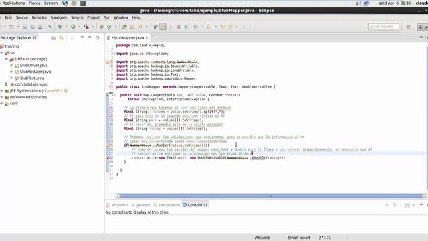Minimize the Package Explorer view

click(x=90, y=37)
